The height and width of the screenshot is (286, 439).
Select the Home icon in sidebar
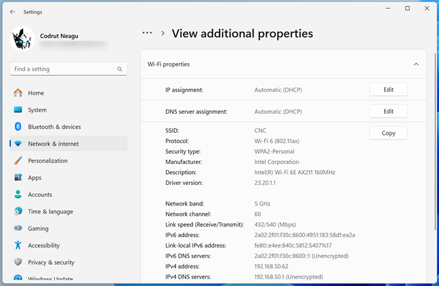coord(18,93)
